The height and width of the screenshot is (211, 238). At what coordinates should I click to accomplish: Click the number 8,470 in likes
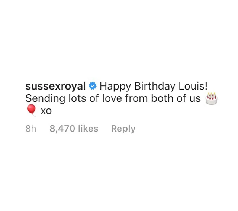(62, 129)
